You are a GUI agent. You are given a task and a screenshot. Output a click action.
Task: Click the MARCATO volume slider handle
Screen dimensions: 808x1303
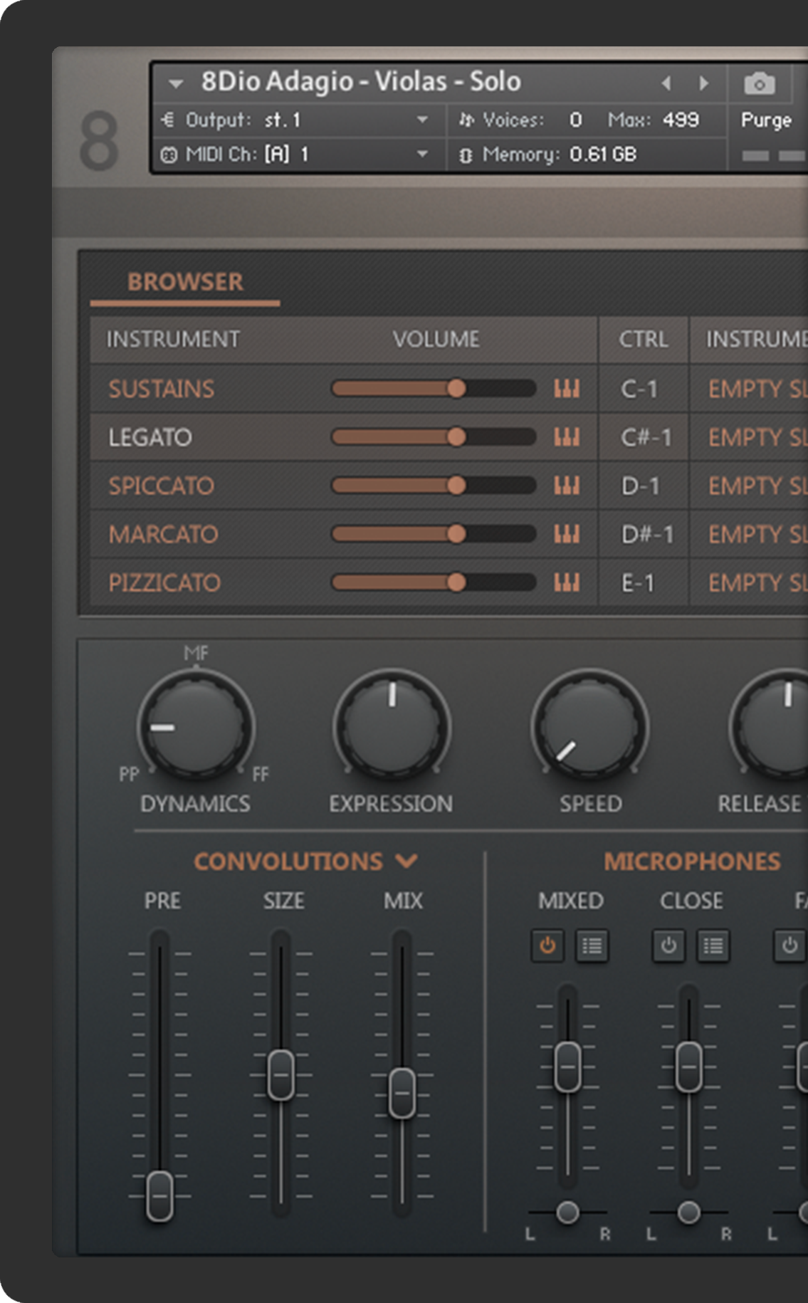click(x=456, y=533)
